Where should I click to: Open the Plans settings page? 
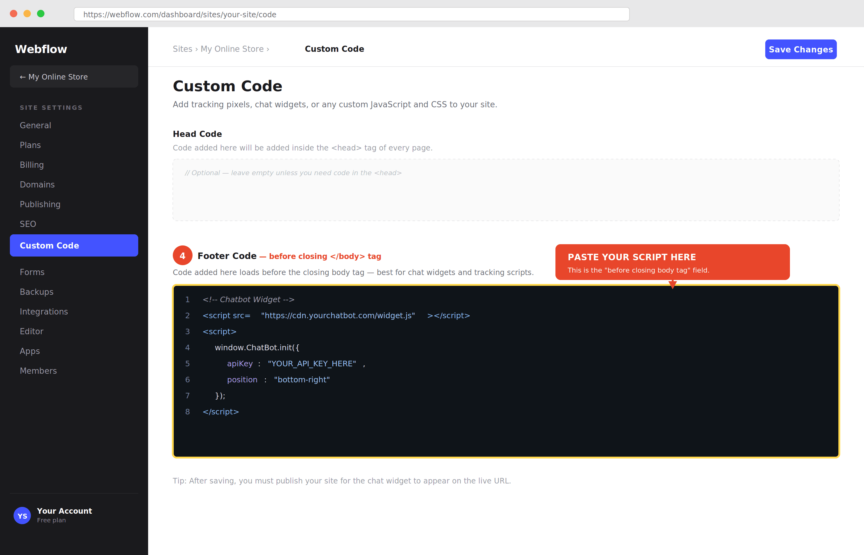click(30, 145)
